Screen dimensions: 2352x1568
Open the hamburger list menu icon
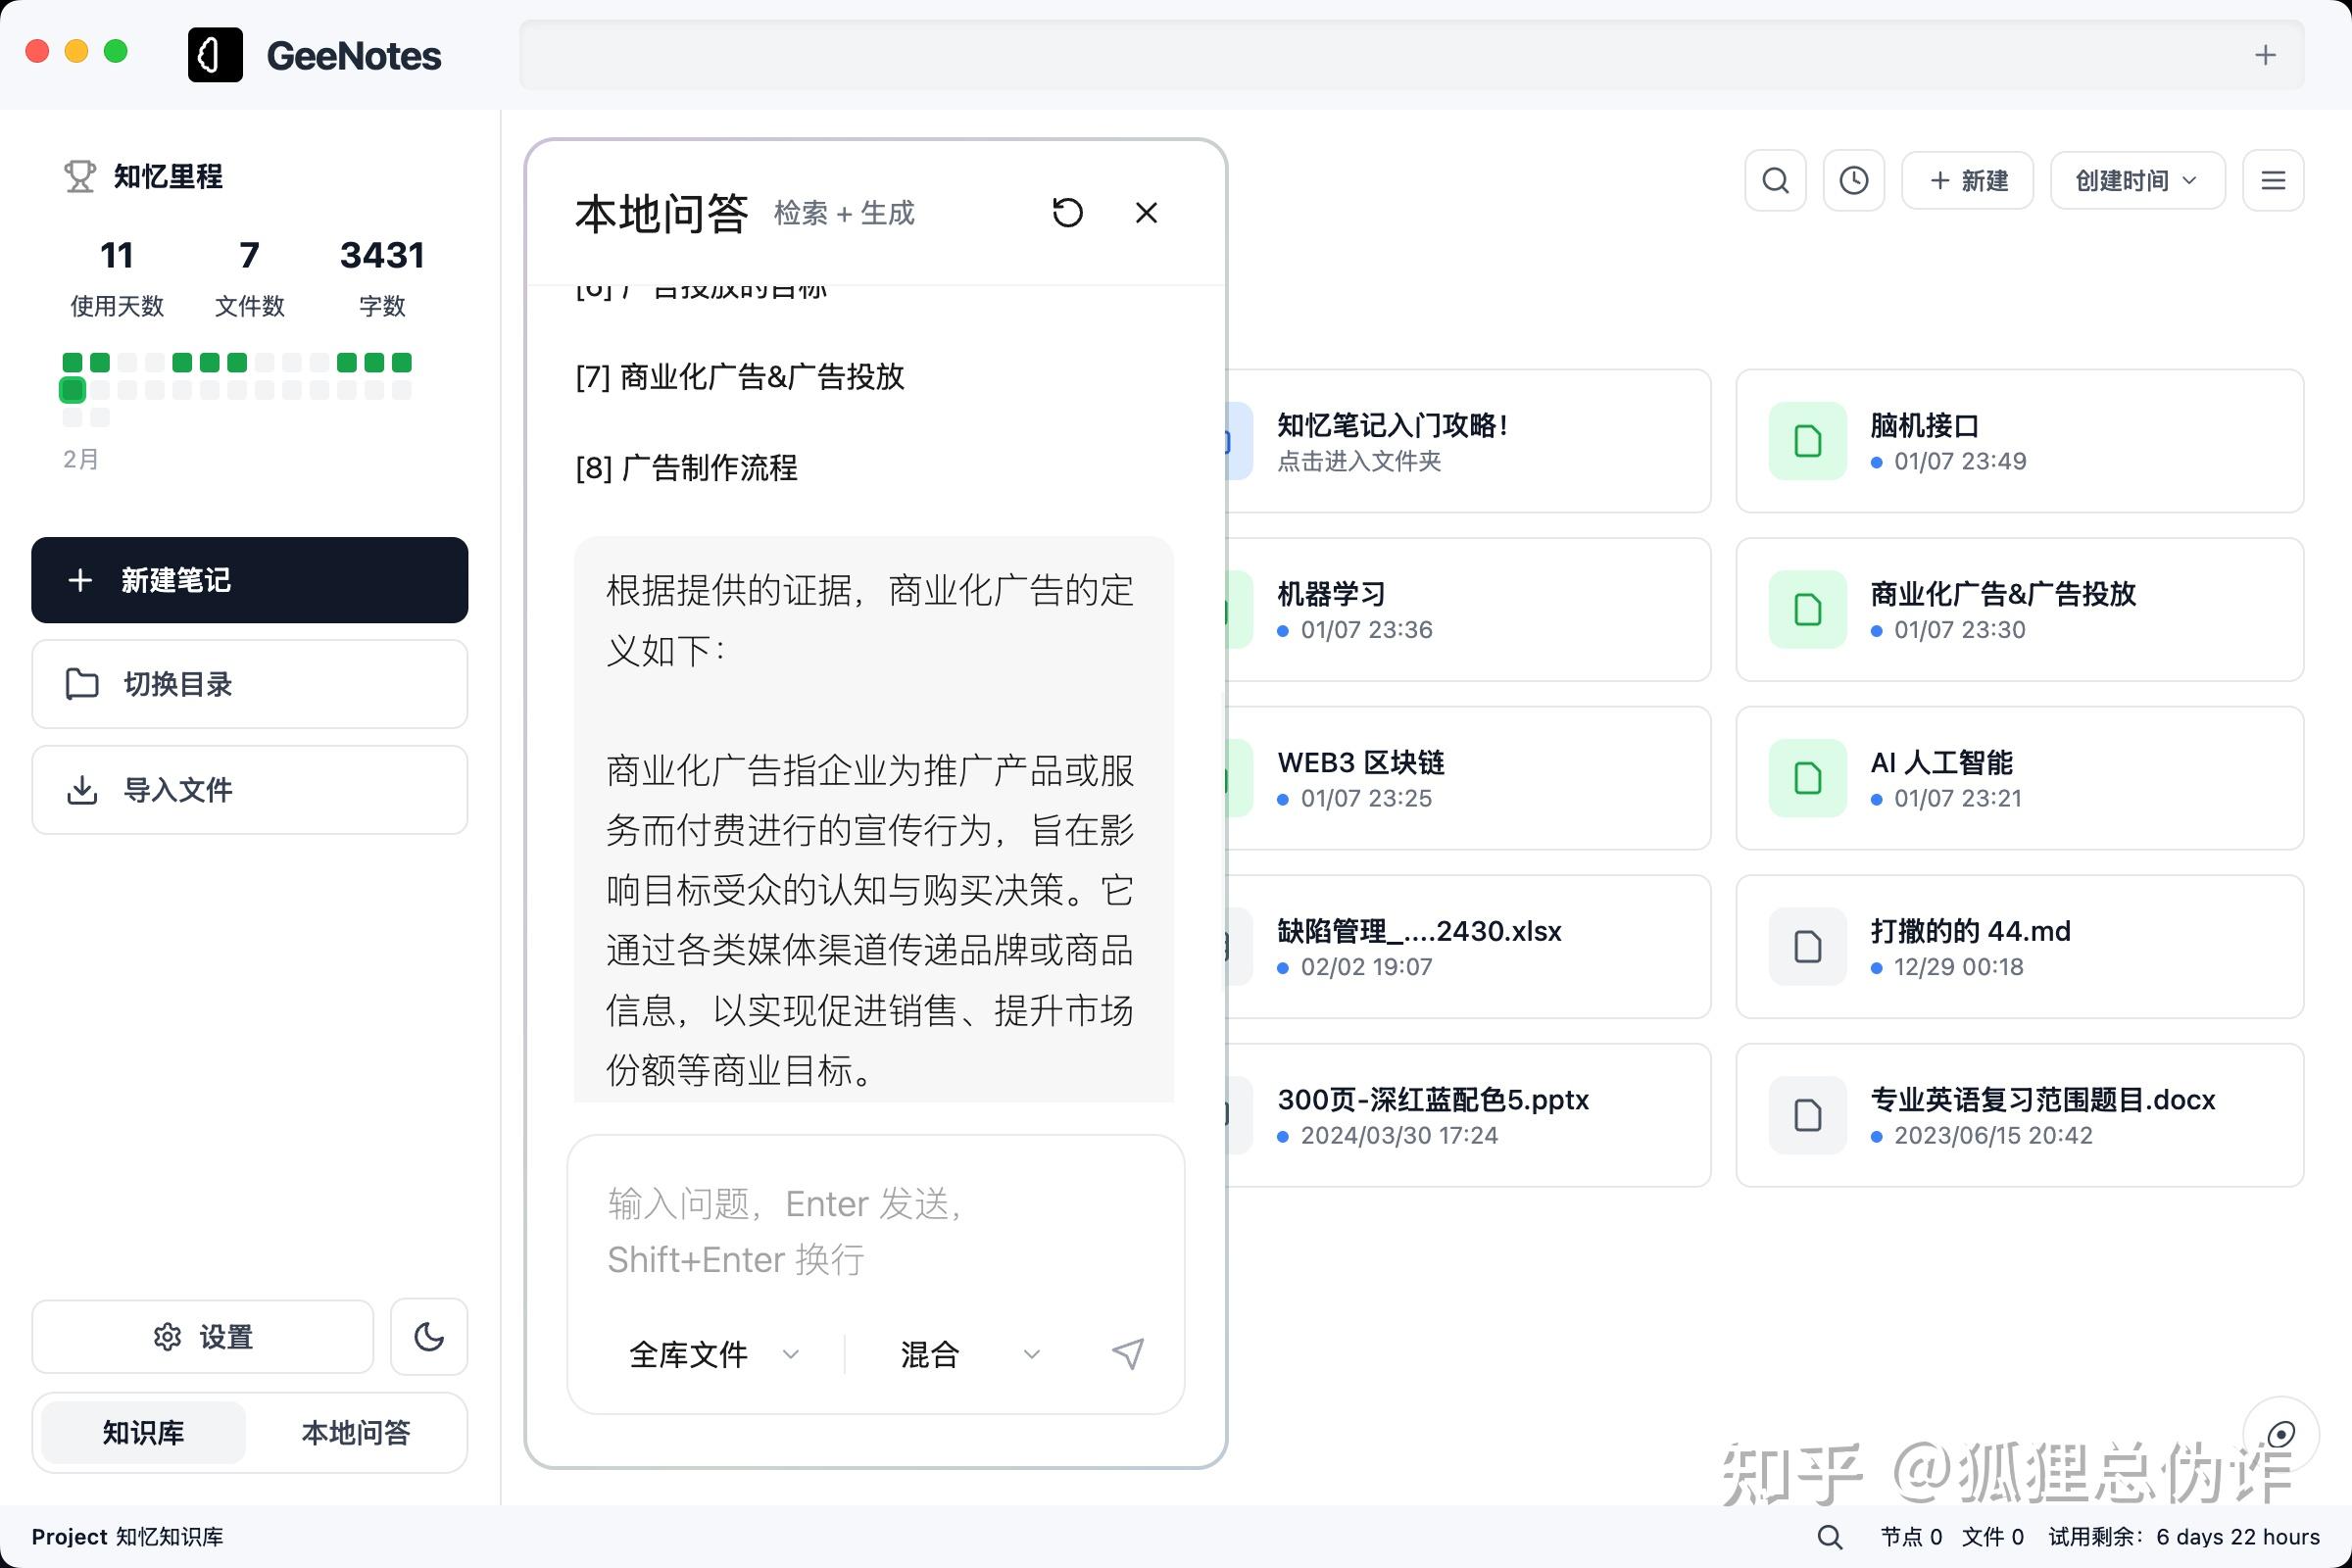coord(2273,181)
